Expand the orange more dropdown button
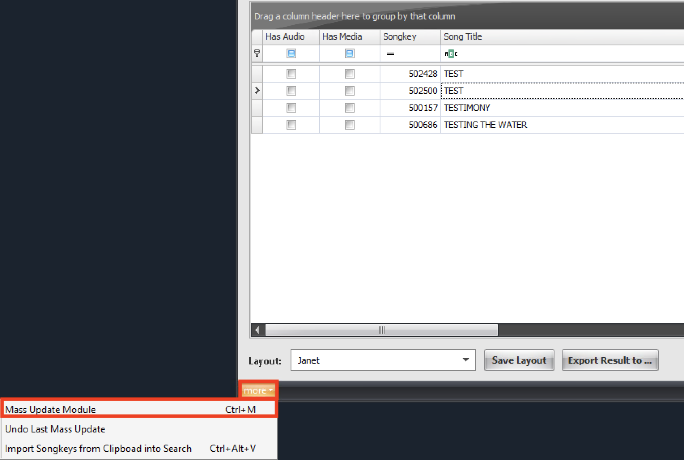 tap(258, 390)
